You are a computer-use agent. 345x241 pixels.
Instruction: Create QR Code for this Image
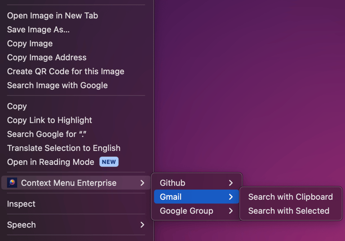pos(66,71)
